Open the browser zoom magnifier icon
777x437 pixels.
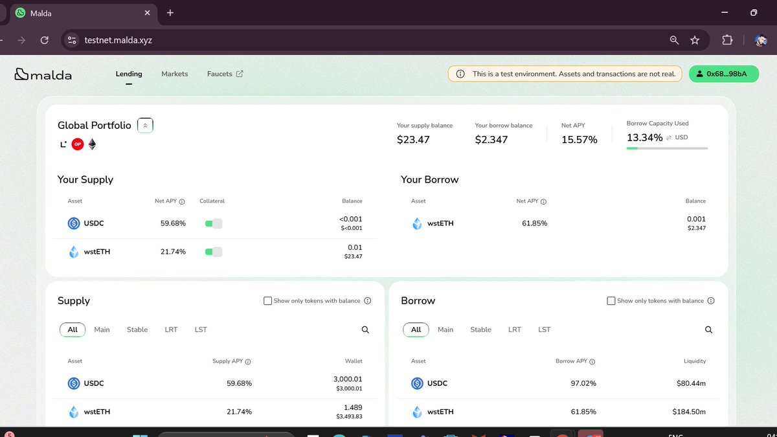click(x=674, y=40)
